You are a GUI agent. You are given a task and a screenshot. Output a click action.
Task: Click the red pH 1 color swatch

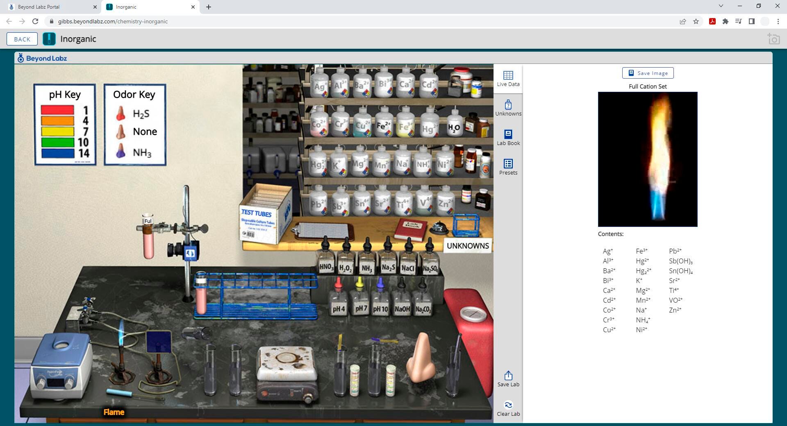(x=57, y=110)
